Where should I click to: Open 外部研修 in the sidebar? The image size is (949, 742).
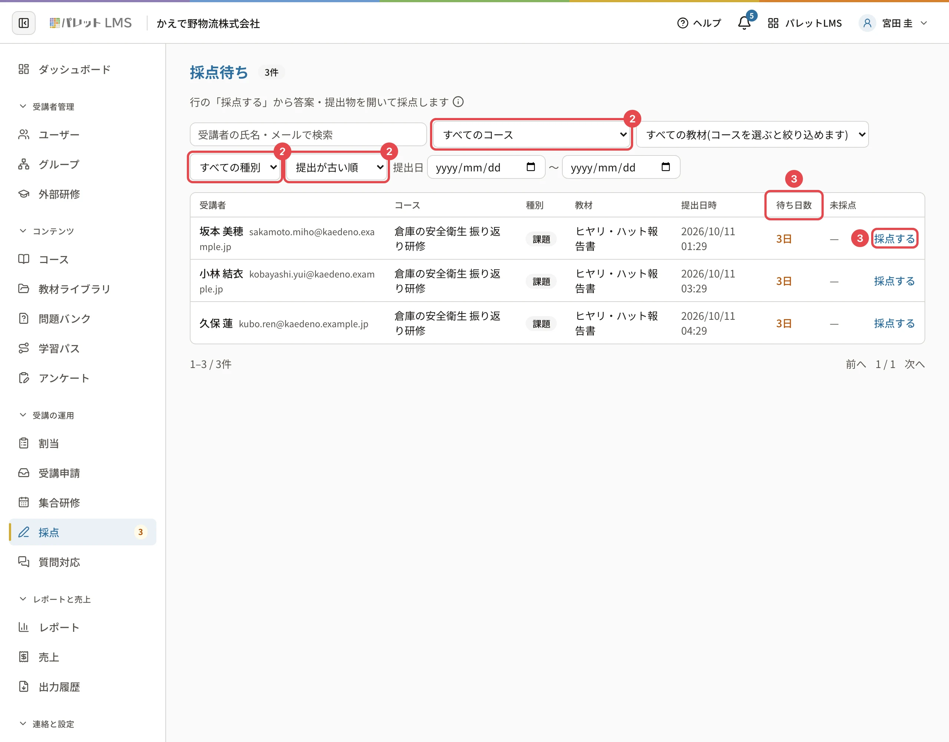(x=83, y=194)
